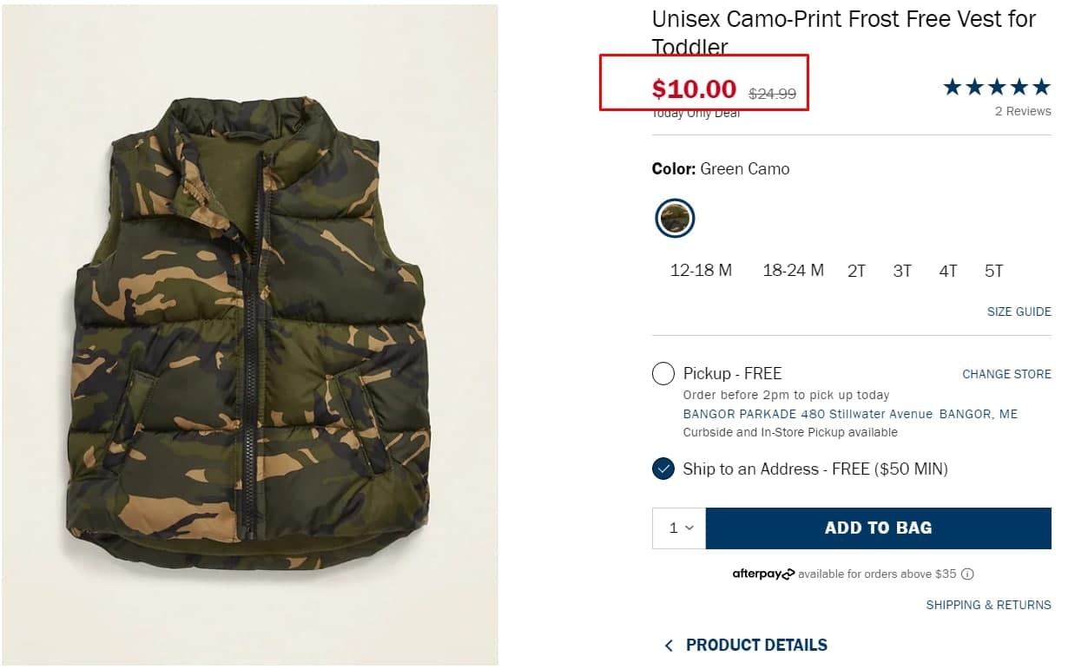The height and width of the screenshot is (669, 1088).
Task: Open the quantity dropdown
Action: click(x=680, y=528)
